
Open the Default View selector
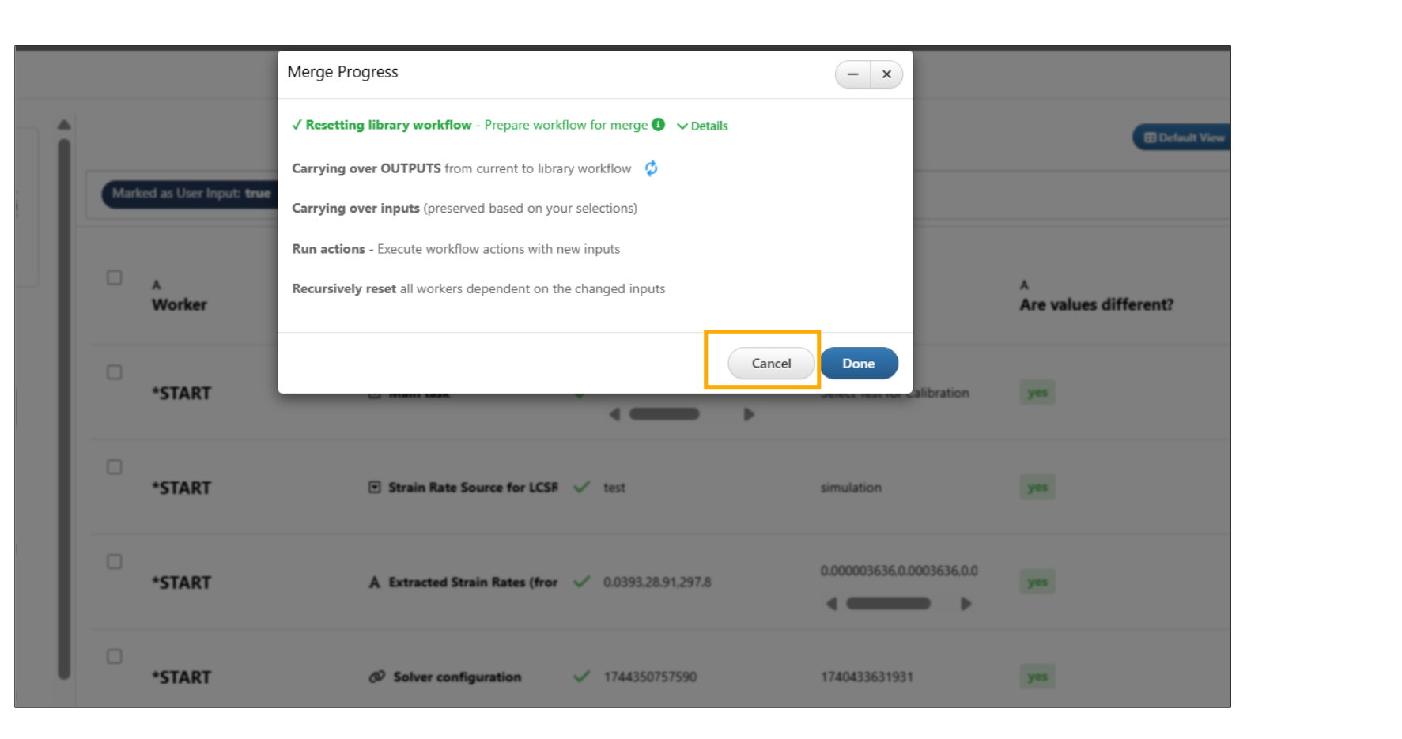[x=1181, y=138]
